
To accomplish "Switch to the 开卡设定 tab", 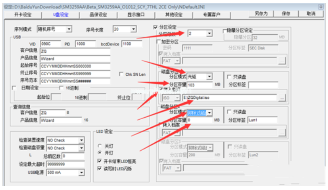I will click(x=23, y=14).
